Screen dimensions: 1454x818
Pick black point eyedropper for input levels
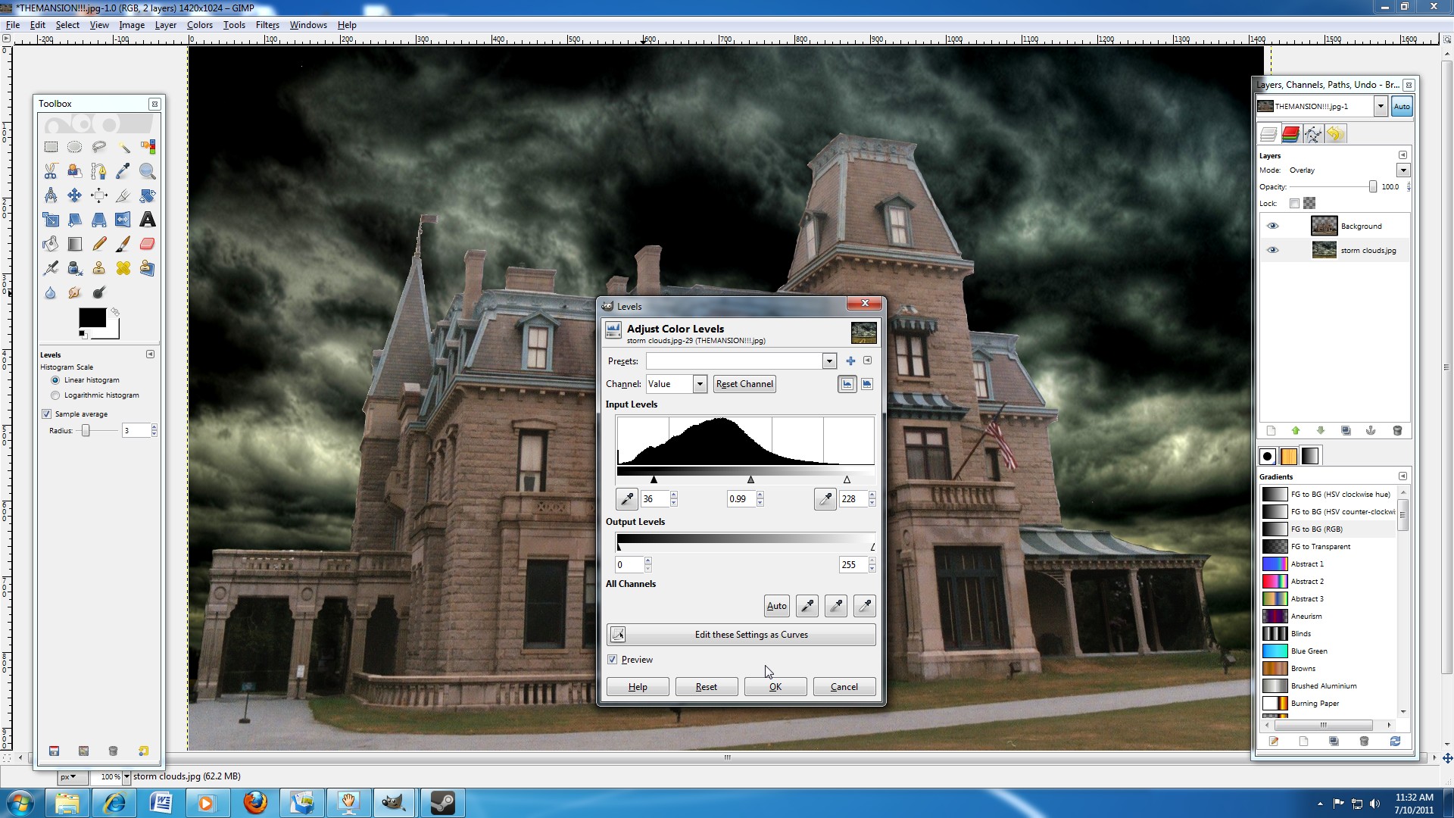627,499
